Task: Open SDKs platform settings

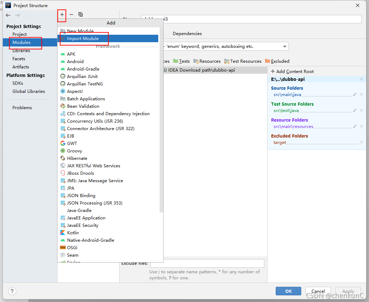Action: (30, 83)
